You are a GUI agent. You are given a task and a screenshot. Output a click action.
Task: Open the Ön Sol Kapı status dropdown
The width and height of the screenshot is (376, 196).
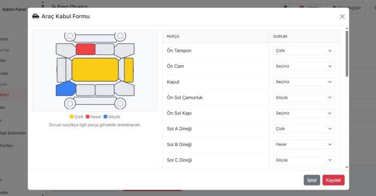pyautogui.click(x=304, y=113)
